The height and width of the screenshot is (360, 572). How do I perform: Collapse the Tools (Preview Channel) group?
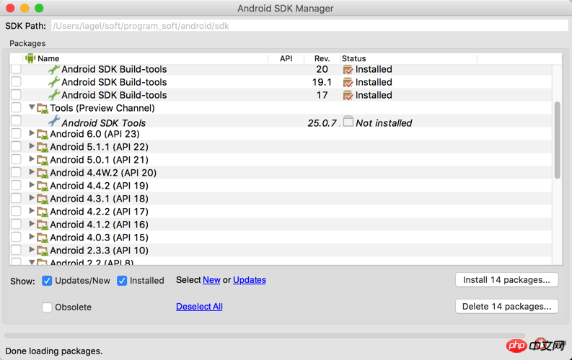click(32, 108)
